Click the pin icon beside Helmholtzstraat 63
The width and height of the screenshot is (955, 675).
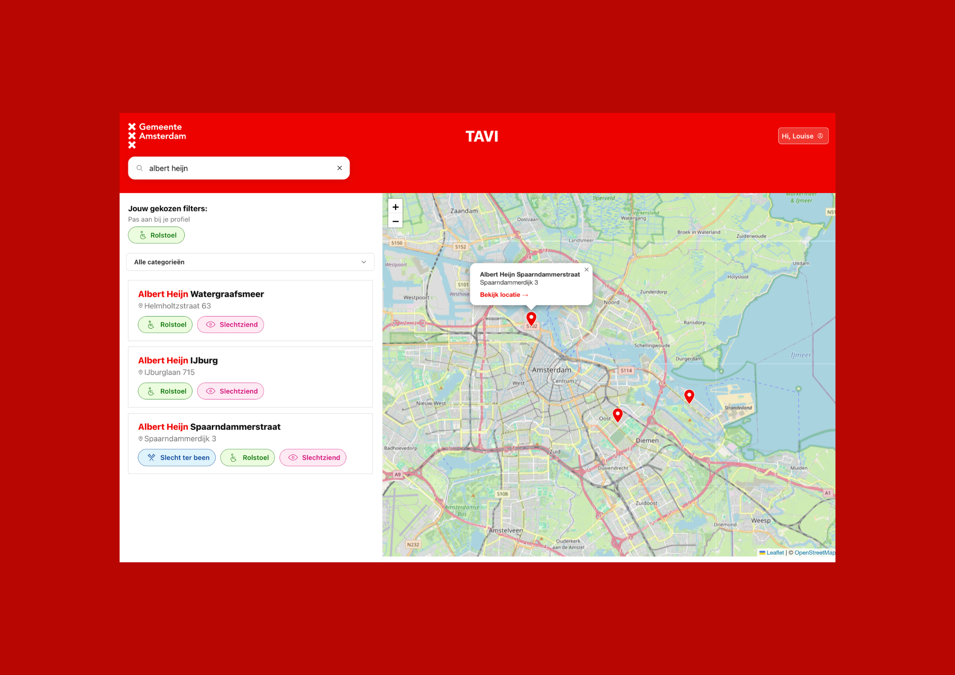[x=140, y=306]
